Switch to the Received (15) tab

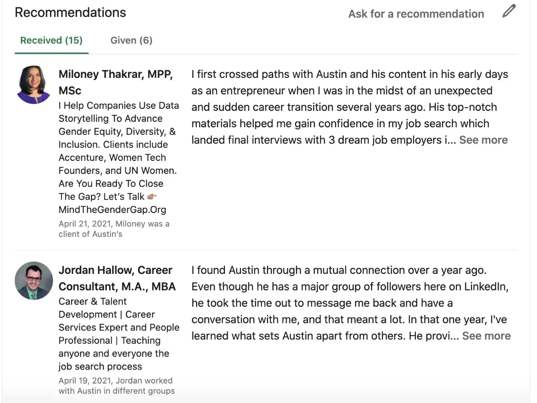(51, 40)
